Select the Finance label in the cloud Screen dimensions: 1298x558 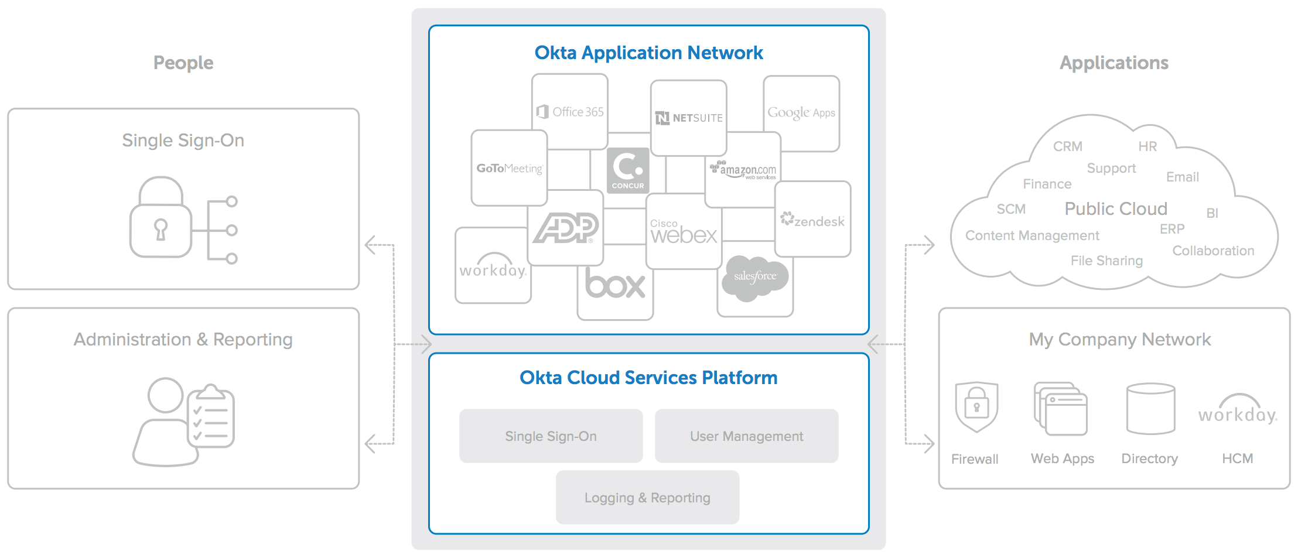[1047, 184]
